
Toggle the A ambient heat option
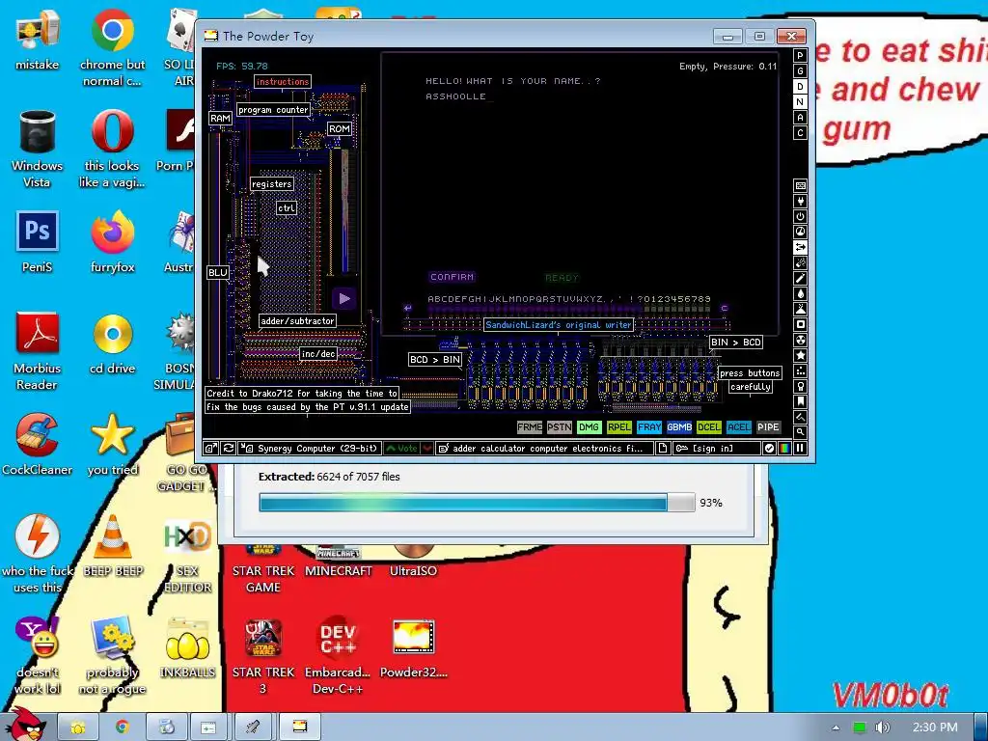pyautogui.click(x=800, y=117)
